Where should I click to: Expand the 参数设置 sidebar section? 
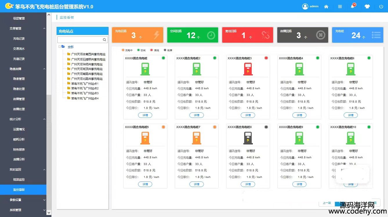click(44, 200)
